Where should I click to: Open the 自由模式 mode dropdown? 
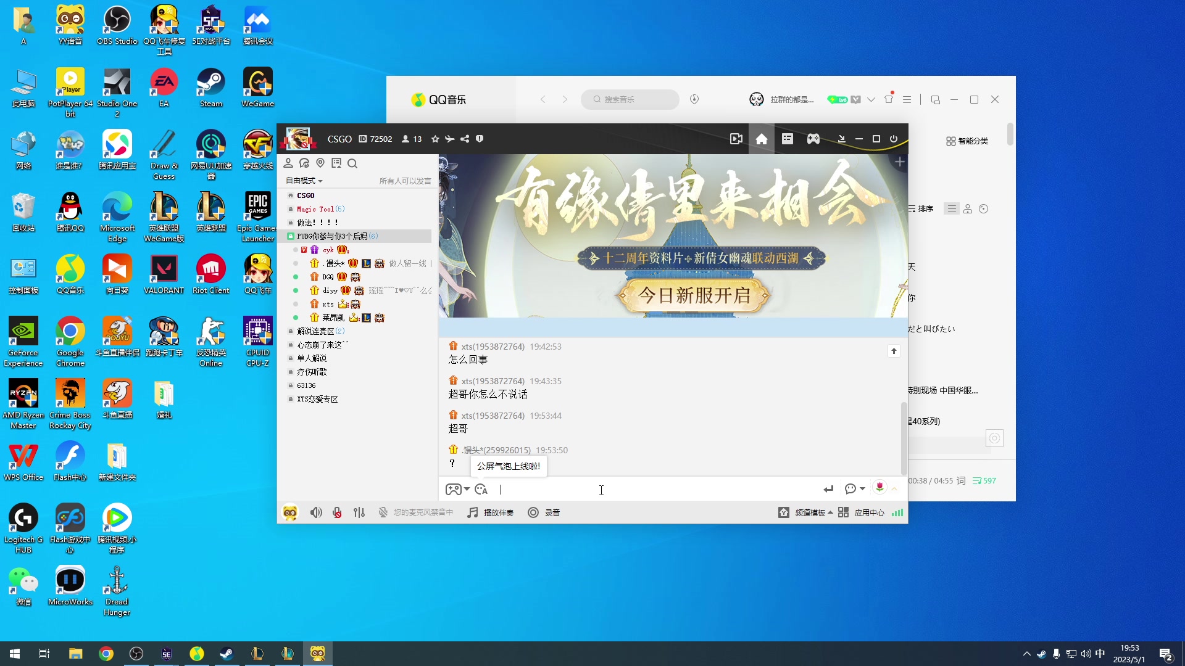tap(304, 180)
